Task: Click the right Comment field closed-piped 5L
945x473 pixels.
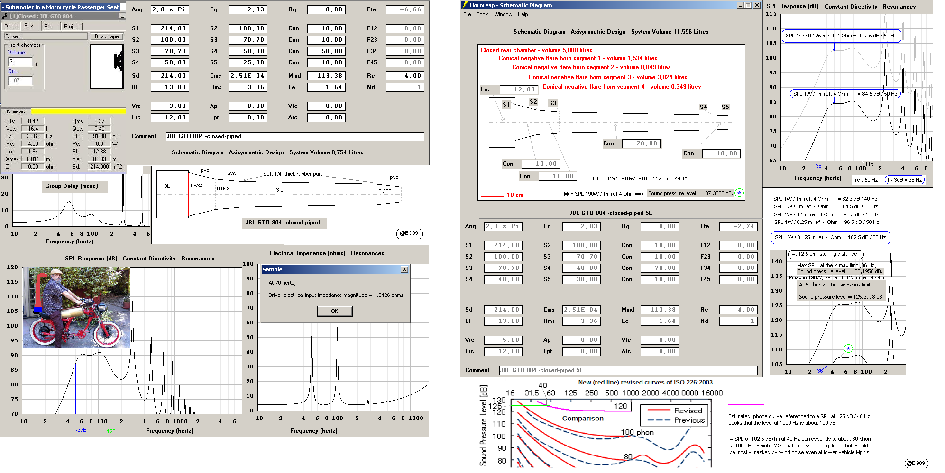Action: pyautogui.click(x=628, y=370)
